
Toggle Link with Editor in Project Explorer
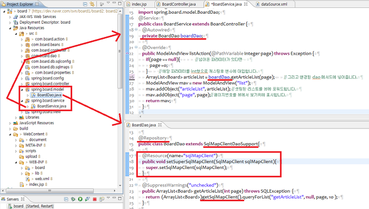point(92,4)
